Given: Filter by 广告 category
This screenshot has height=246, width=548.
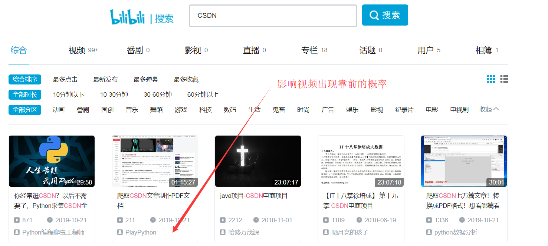Looking at the screenshot, I should coord(328,110).
